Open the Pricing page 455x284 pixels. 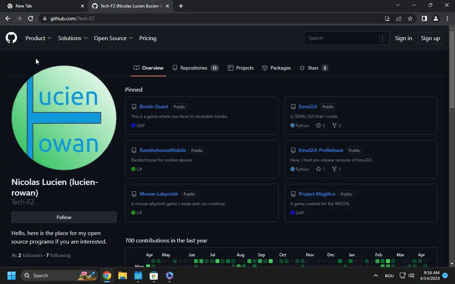point(148,38)
